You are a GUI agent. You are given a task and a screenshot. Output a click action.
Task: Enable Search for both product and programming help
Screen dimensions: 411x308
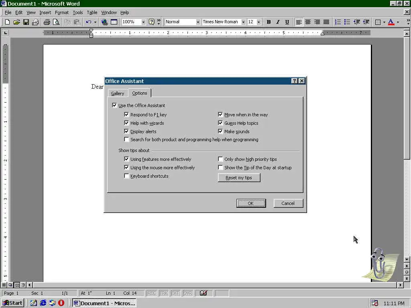point(126,139)
